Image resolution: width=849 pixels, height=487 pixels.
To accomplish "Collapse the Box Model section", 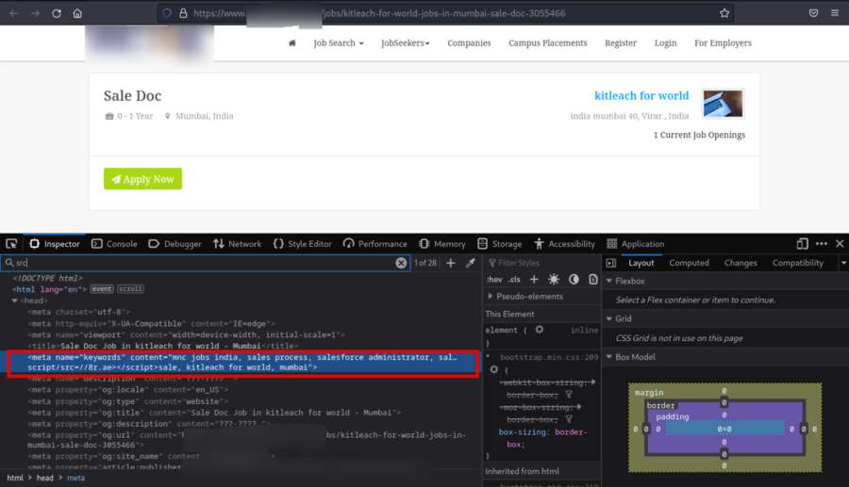I will (609, 357).
